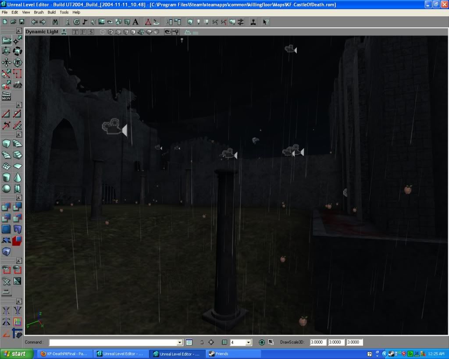Click the Save level floppy icon
This screenshot has width=449, height=359.
pyautogui.click(x=21, y=21)
